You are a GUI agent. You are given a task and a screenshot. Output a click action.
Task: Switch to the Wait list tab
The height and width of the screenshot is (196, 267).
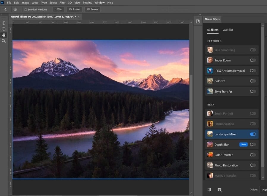[227, 30]
